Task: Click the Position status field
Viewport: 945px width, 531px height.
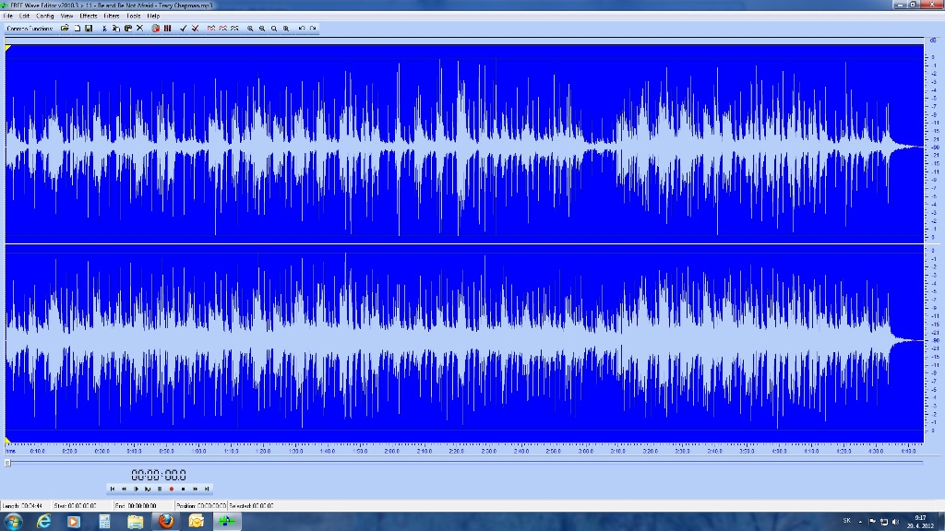Action: click(200, 506)
